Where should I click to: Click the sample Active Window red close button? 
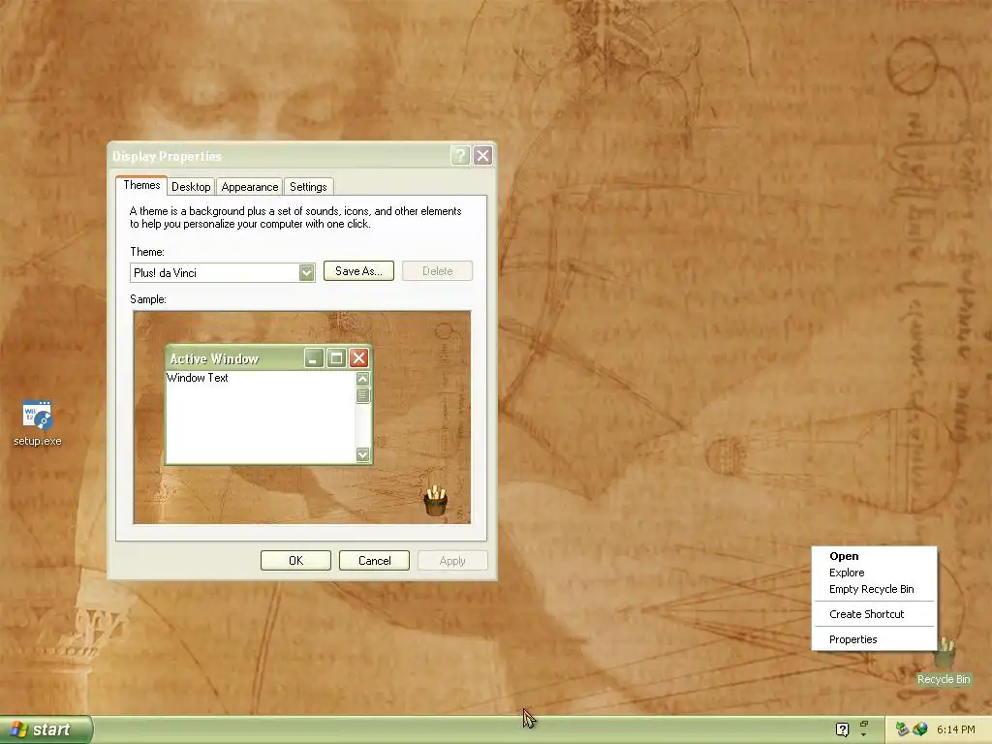pyautogui.click(x=358, y=358)
